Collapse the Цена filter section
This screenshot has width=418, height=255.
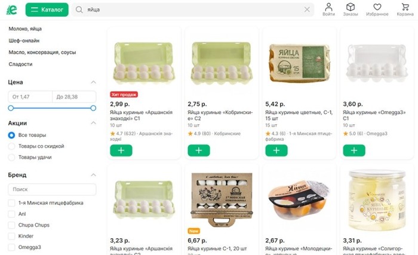[93, 82]
